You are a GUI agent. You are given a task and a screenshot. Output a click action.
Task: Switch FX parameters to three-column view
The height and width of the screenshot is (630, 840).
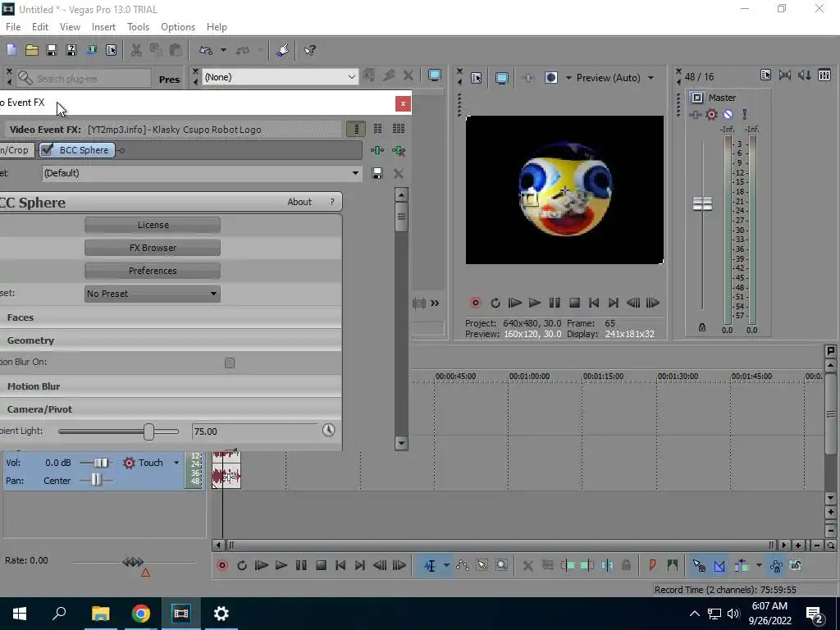pyautogui.click(x=399, y=129)
